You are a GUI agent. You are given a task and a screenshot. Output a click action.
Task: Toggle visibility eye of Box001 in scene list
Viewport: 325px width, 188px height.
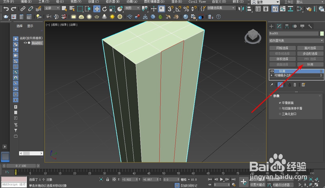point(25,43)
